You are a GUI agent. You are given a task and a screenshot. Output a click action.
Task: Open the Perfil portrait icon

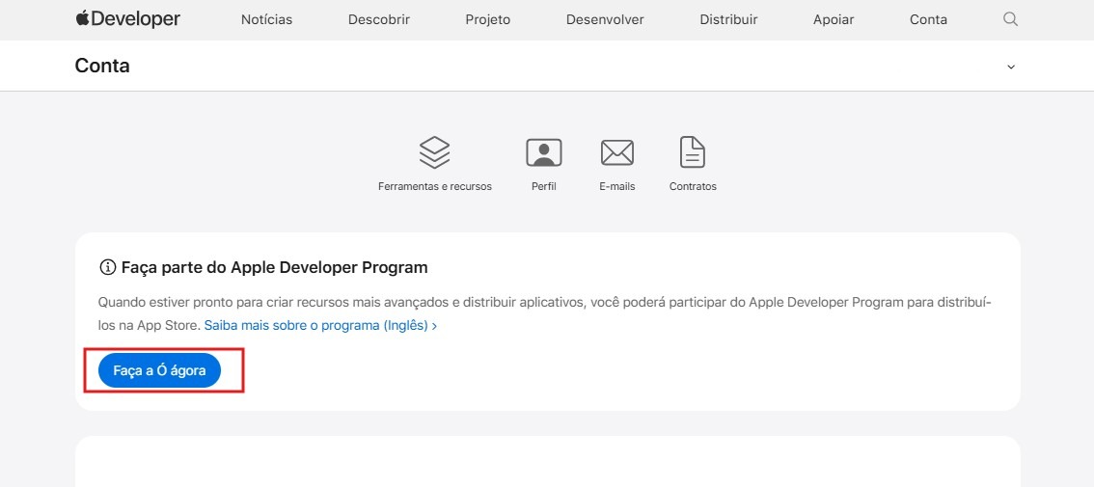click(x=544, y=152)
